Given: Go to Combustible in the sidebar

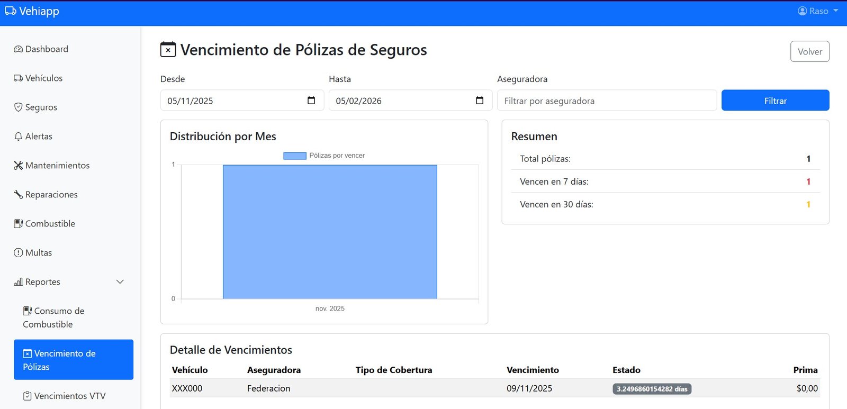Looking at the screenshot, I should click(74, 224).
